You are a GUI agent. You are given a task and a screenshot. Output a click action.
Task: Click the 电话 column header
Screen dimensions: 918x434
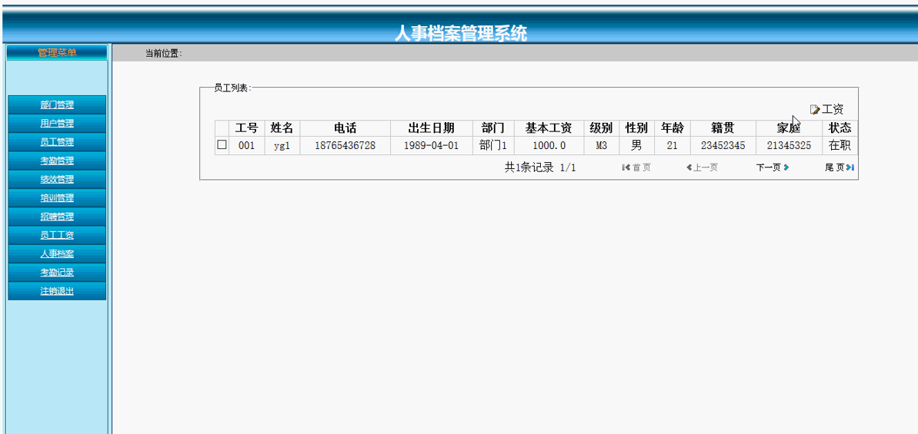(x=346, y=128)
